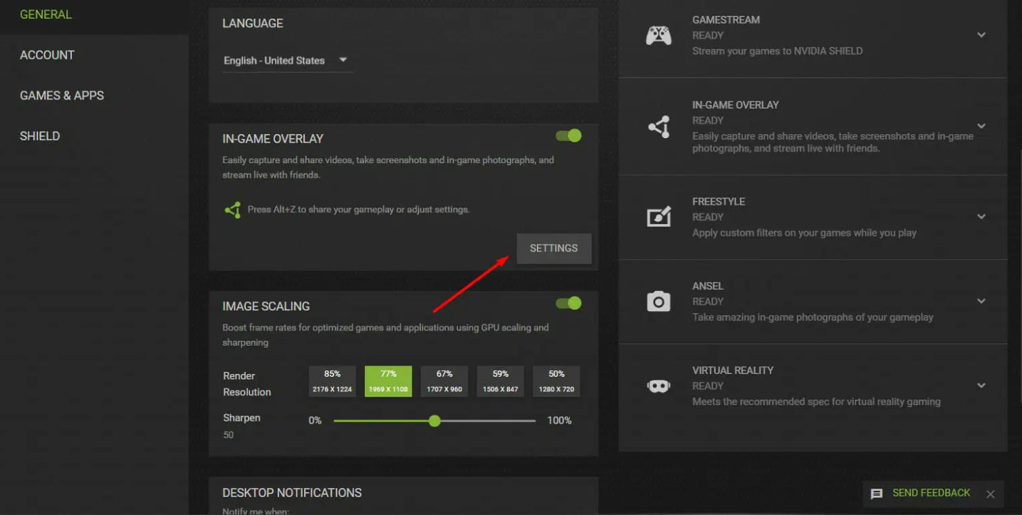
Task: Open the General settings section
Action: [46, 15]
